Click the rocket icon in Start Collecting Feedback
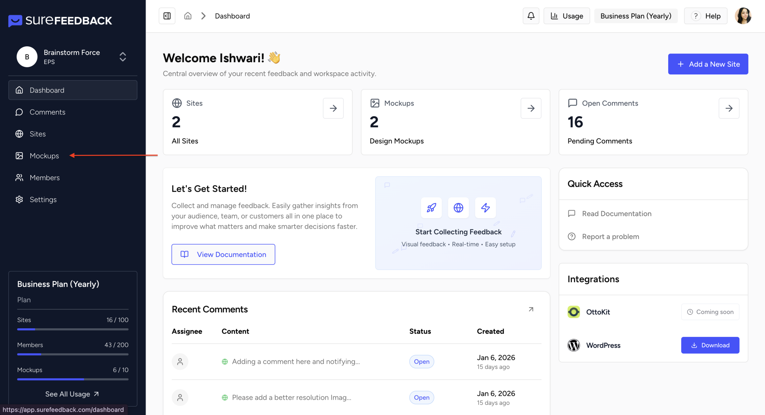Viewport: 765px width, 415px height. pyautogui.click(x=431, y=208)
